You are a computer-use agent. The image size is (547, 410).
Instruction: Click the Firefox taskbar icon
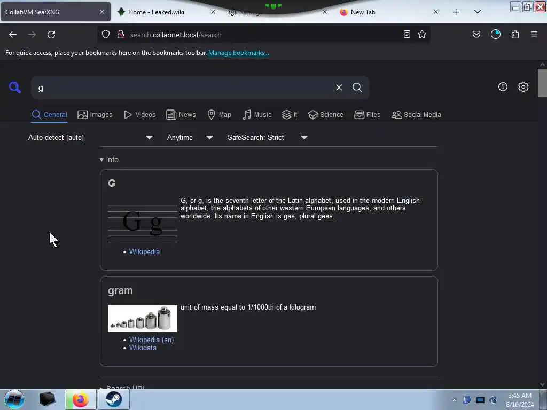point(80,399)
